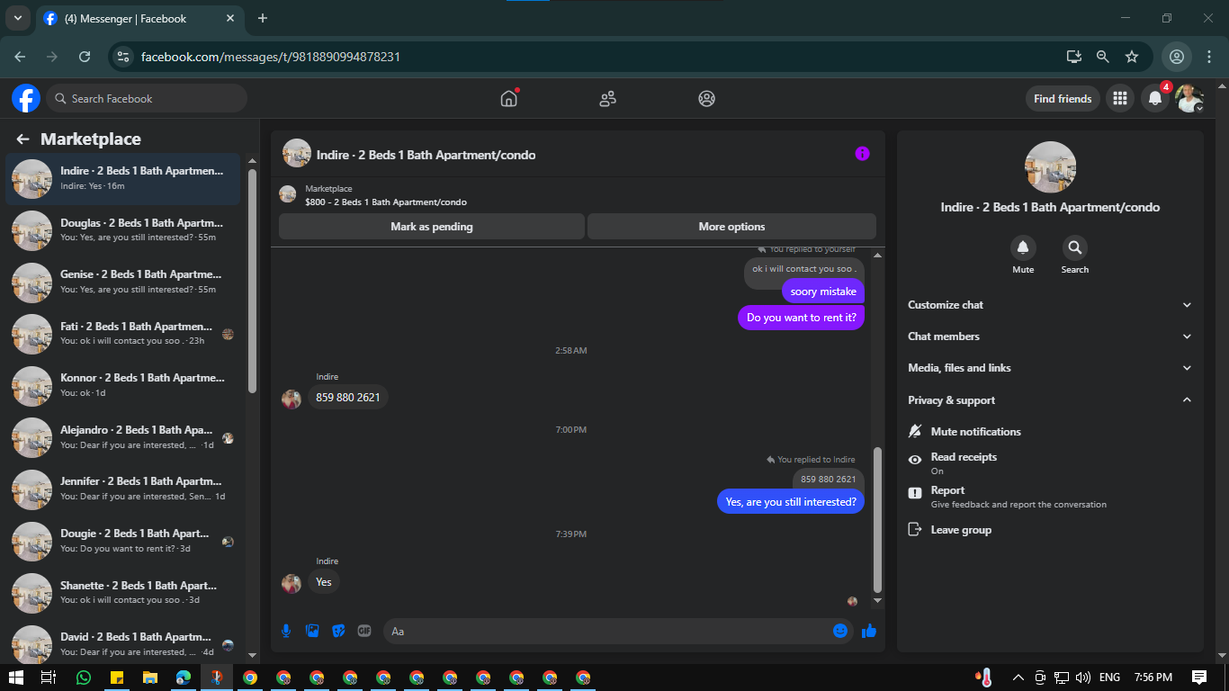Viewport: 1229px width, 691px height.
Task: Open WhatsApp from the taskbar
Action: coord(84,678)
